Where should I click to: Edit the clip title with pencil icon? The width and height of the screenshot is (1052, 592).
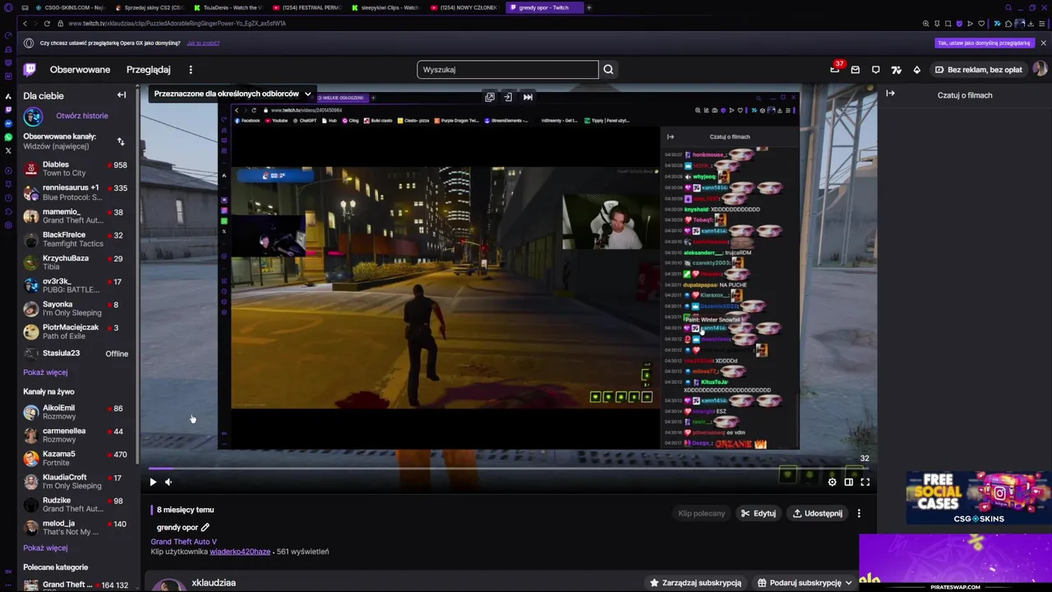205,527
